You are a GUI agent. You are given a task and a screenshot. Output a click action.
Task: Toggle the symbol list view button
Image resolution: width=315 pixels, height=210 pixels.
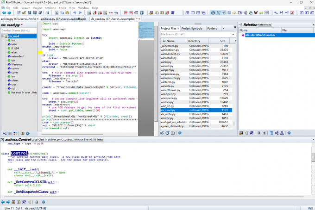pyautogui.click(x=10, y=133)
